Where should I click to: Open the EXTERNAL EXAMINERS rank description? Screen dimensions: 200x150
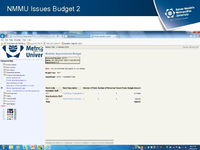point(72,94)
